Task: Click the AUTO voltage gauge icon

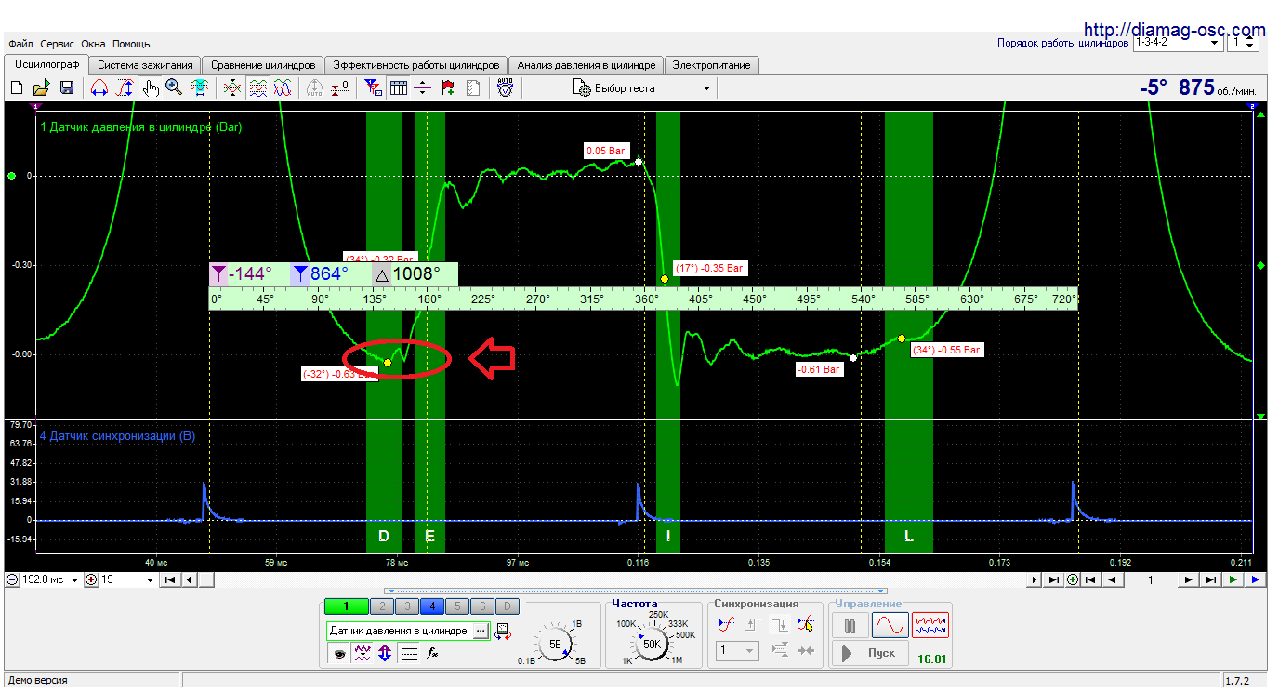Action: [505, 88]
